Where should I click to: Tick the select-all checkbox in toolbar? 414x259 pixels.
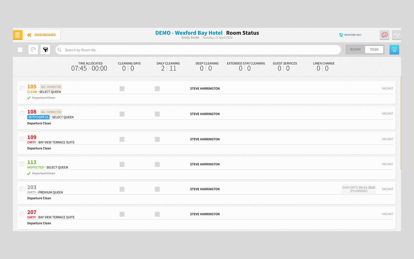pos(20,50)
